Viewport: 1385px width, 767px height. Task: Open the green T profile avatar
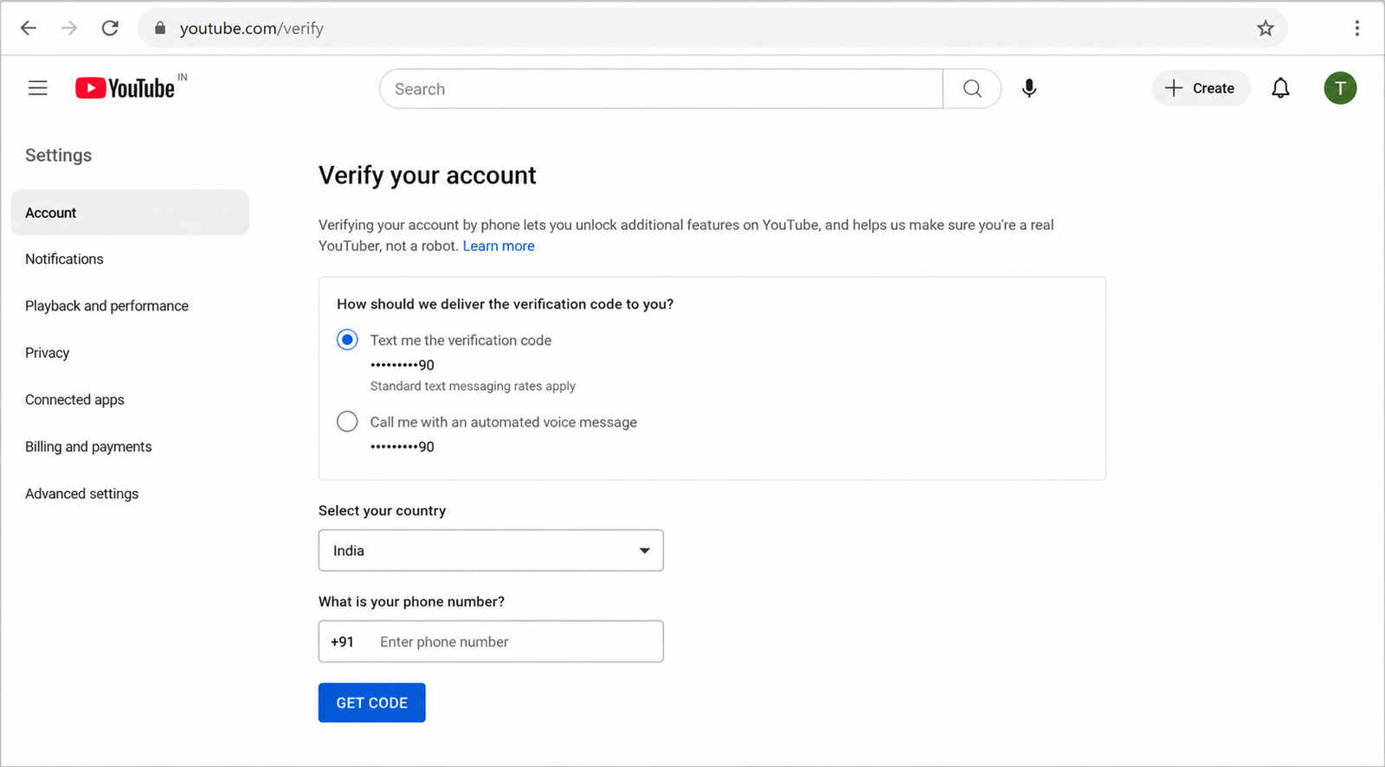(x=1340, y=88)
